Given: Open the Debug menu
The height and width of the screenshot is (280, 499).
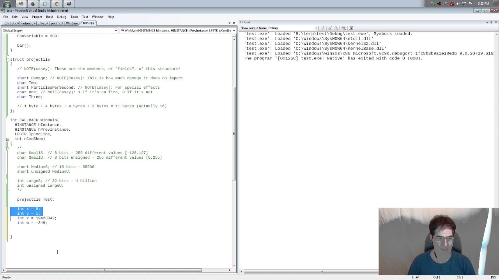Looking at the screenshot, I should point(62,17).
